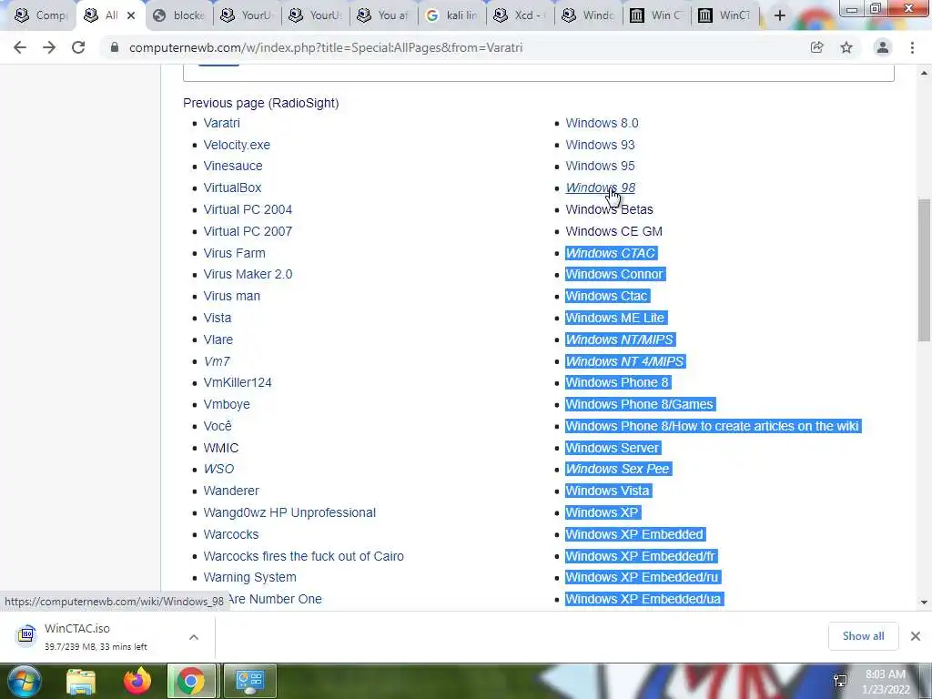The image size is (932, 699).
Task: Switch to the You af tab
Action: pyautogui.click(x=385, y=15)
